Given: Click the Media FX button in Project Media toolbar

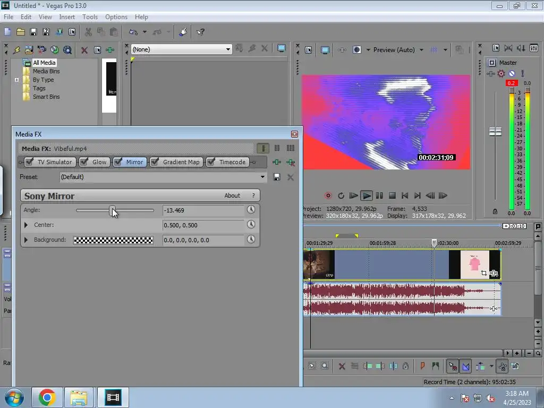Looking at the screenshot, I should [109, 50].
